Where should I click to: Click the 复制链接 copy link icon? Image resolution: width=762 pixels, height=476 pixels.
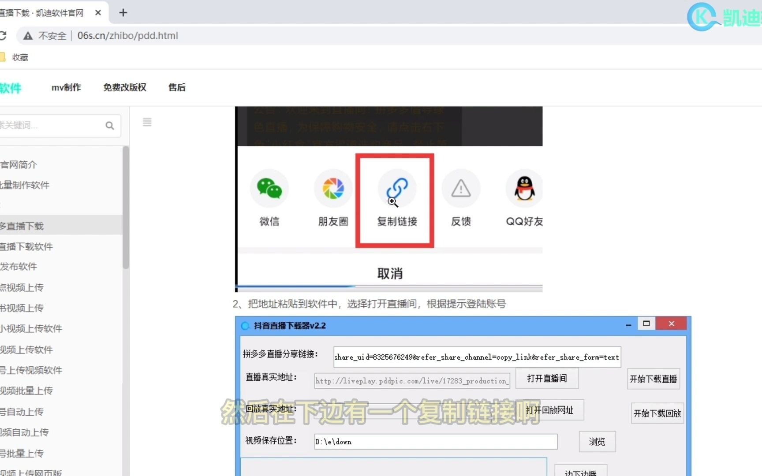(397, 188)
